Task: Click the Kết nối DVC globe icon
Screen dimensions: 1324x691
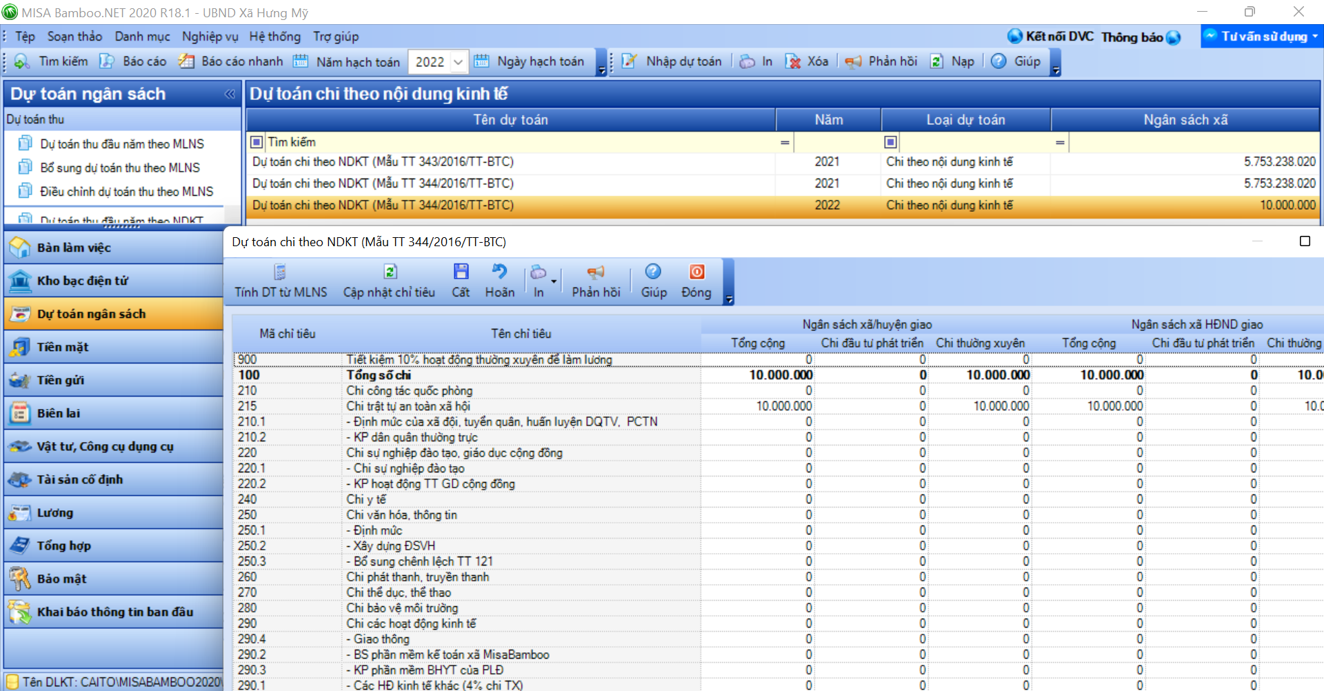Action: click(1014, 36)
